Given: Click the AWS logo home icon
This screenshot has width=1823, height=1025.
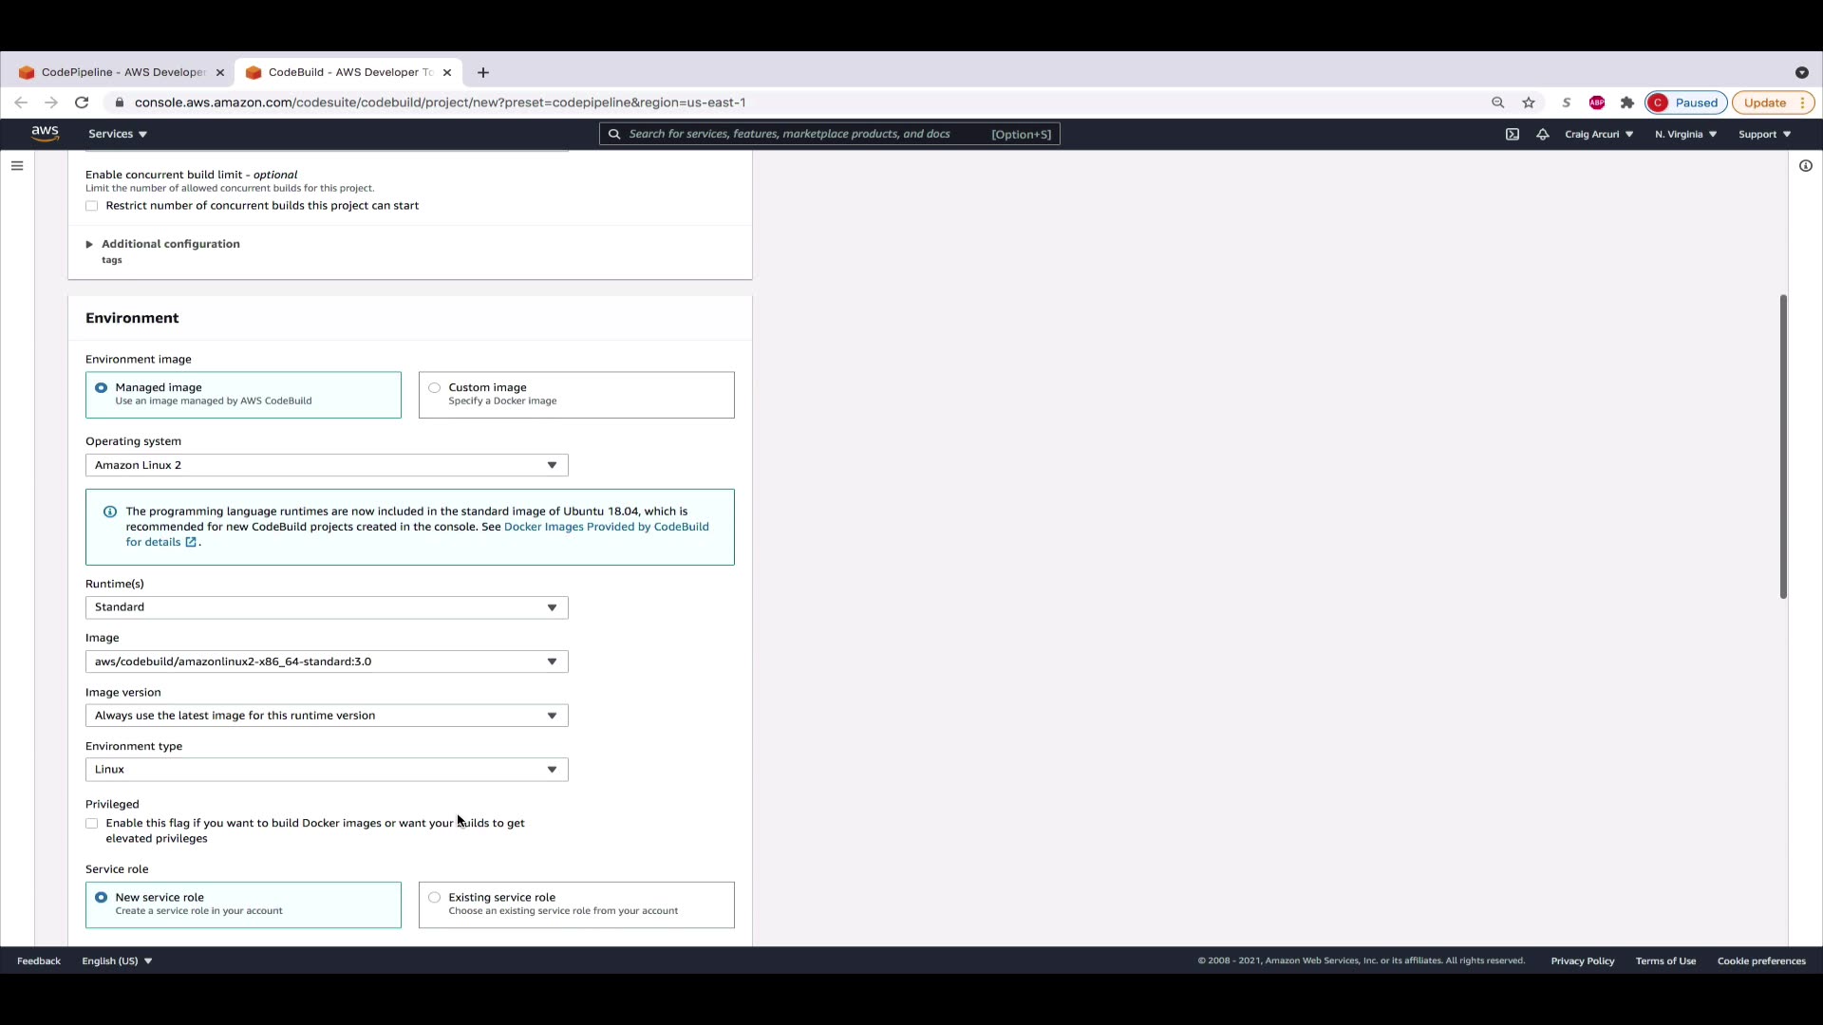Looking at the screenshot, I should coord(45,134).
